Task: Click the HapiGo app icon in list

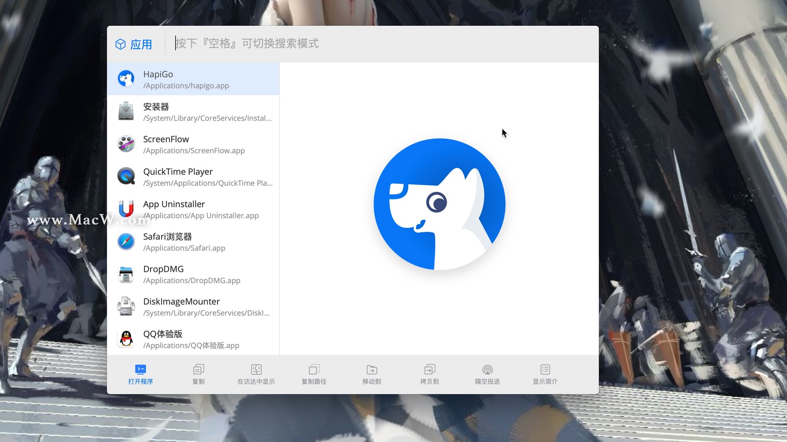Action: (126, 79)
